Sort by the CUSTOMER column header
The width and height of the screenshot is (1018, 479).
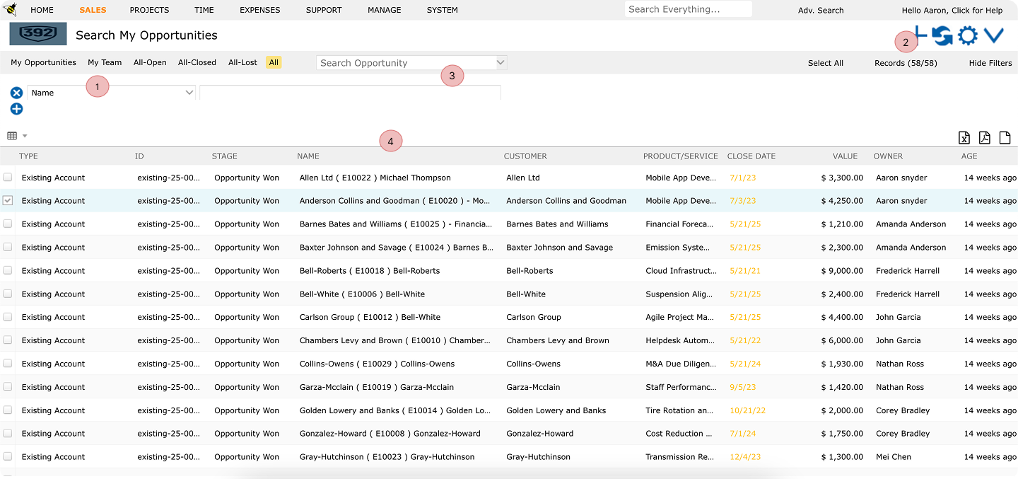coord(525,156)
